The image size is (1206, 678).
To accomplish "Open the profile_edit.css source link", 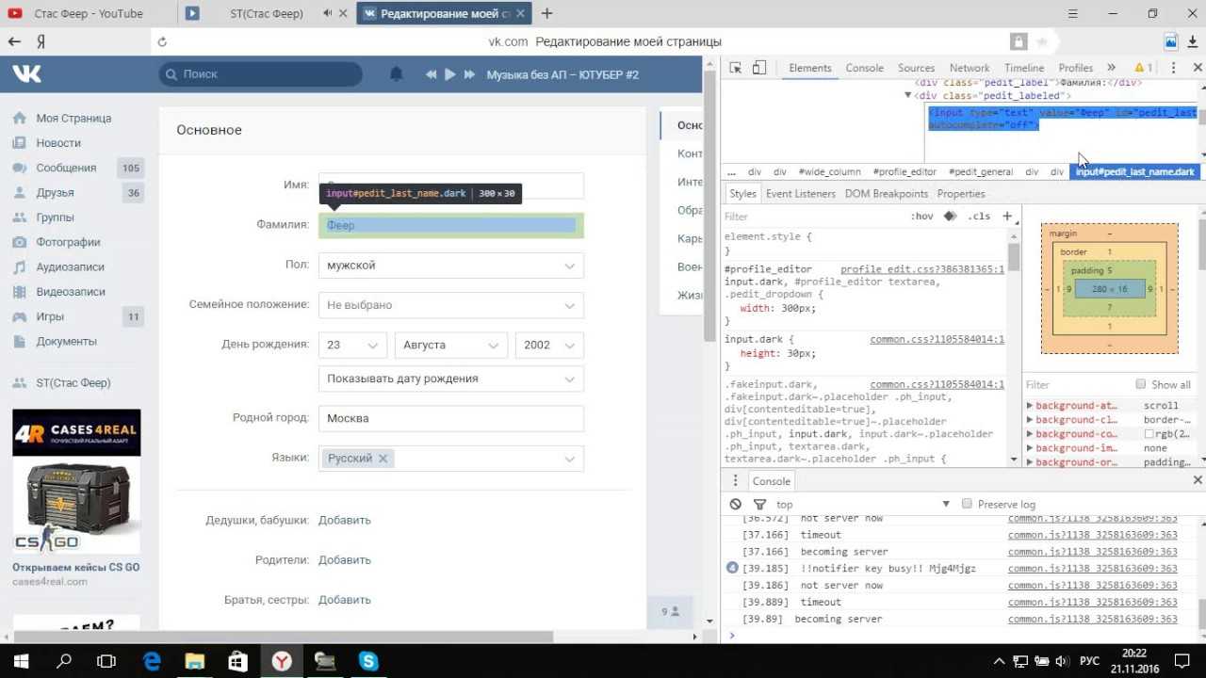I will click(922, 269).
